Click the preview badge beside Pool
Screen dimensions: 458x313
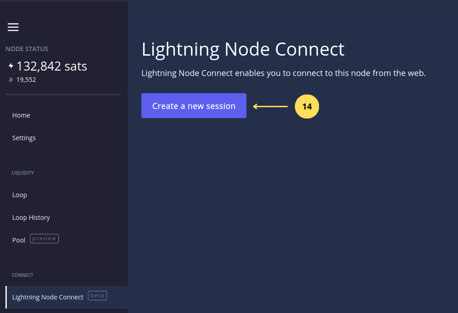tap(44, 238)
